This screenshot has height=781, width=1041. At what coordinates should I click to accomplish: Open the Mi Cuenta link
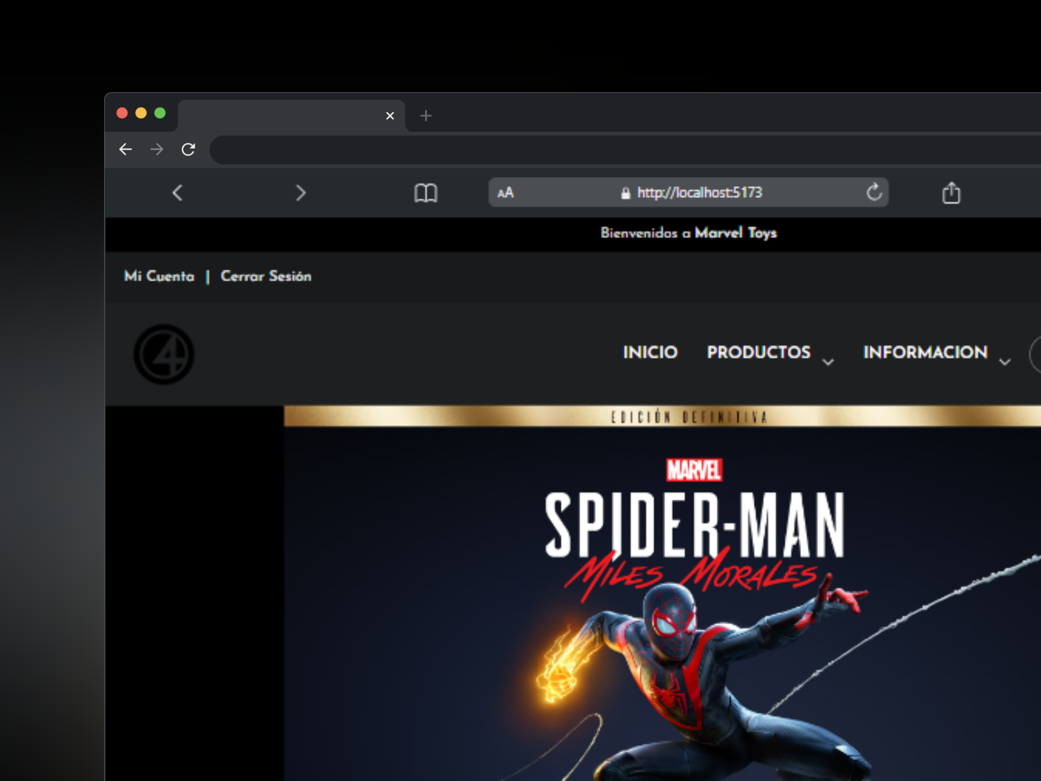[x=159, y=276]
